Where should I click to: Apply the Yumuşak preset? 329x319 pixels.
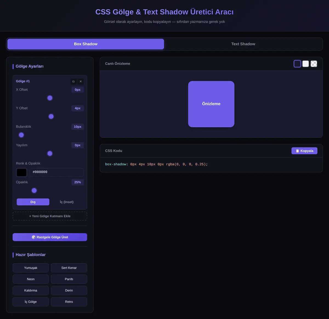coord(31,268)
